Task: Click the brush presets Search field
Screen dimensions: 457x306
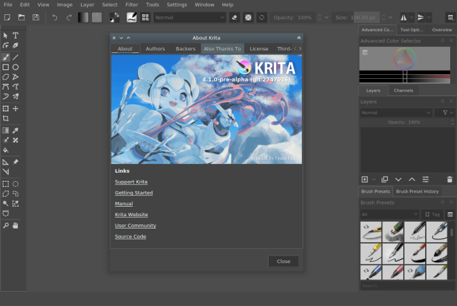Action: [406, 286]
